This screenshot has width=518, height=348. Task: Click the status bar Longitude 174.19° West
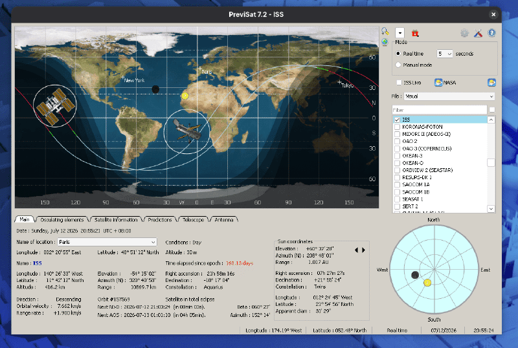pyautogui.click(x=273, y=330)
